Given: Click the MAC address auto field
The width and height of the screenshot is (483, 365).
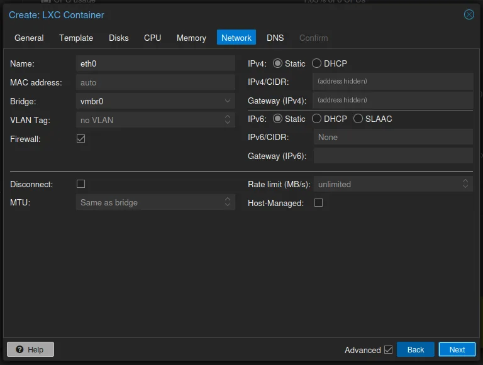Looking at the screenshot, I should [155, 82].
